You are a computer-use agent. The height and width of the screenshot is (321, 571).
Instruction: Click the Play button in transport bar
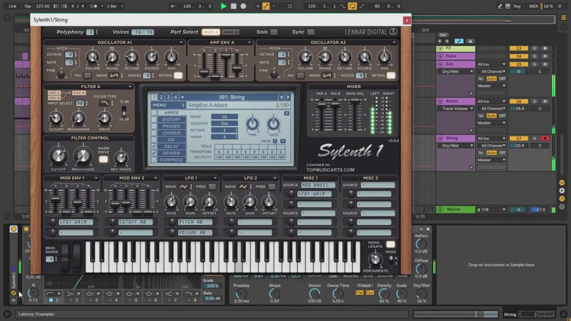click(224, 6)
